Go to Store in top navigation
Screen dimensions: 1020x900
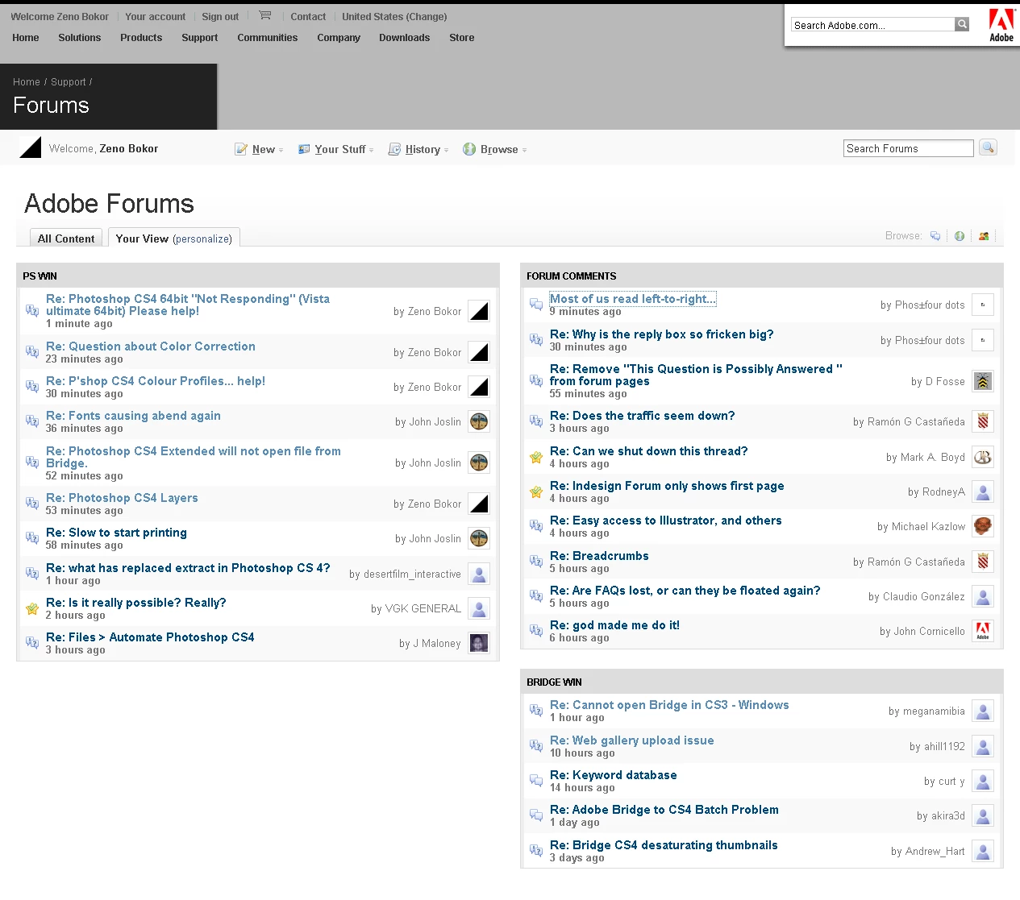coord(462,38)
